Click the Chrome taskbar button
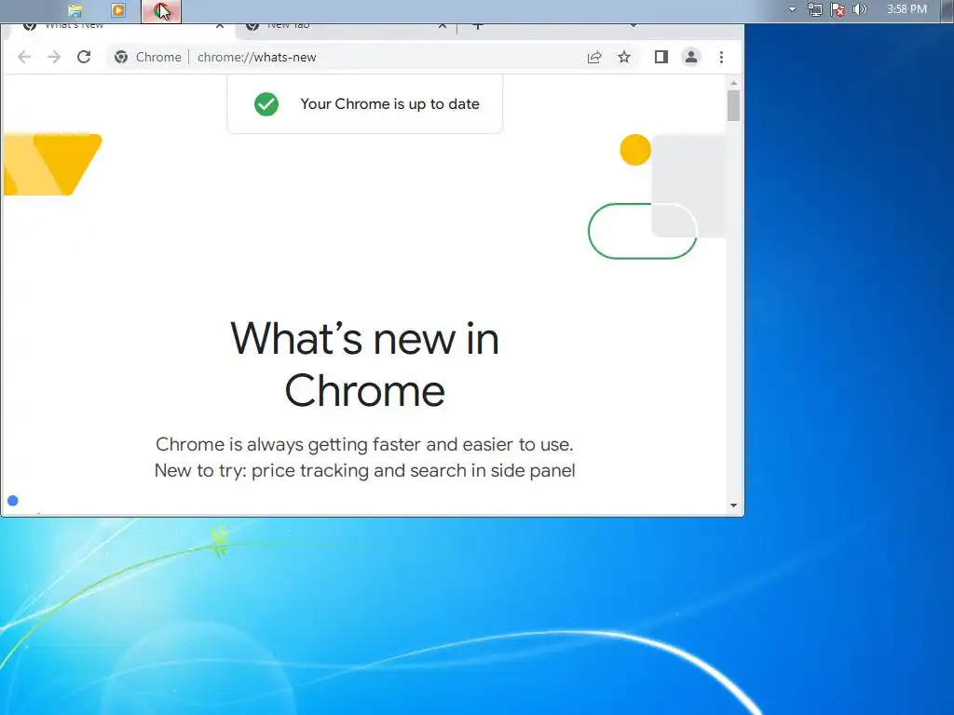 [161, 11]
